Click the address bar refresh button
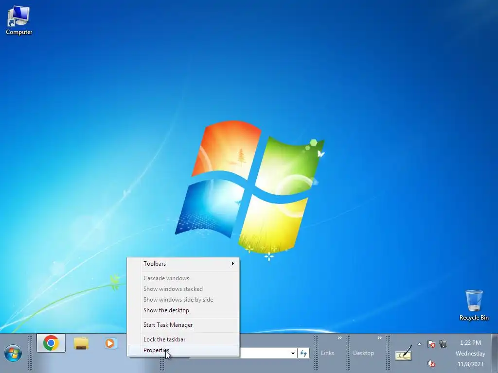This screenshot has height=373, width=498. tap(303, 353)
